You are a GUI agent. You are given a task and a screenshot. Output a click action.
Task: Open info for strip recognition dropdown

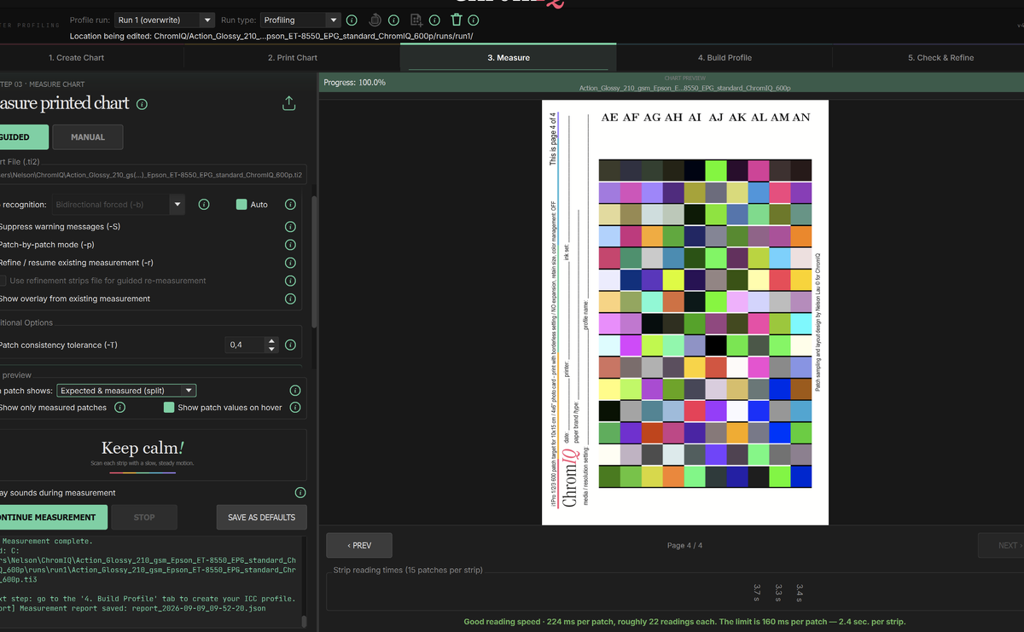(x=204, y=205)
